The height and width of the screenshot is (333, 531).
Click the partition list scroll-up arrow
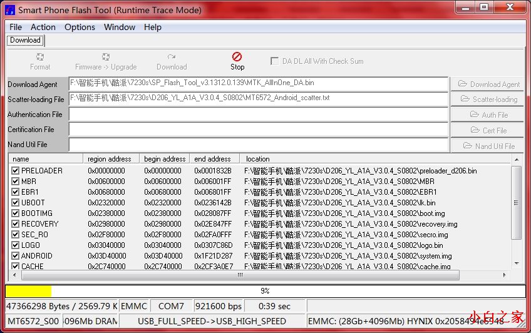pos(517,160)
